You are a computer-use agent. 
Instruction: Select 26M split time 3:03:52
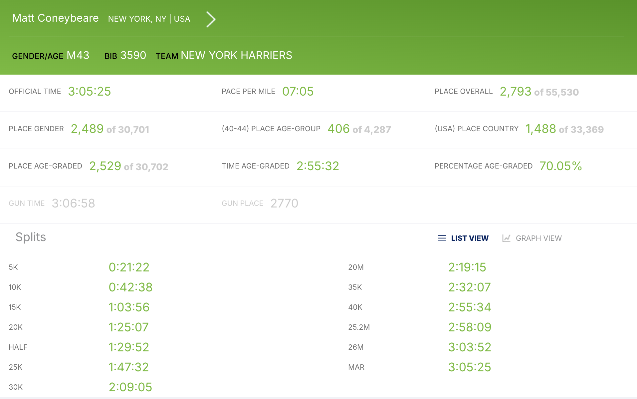coord(470,347)
